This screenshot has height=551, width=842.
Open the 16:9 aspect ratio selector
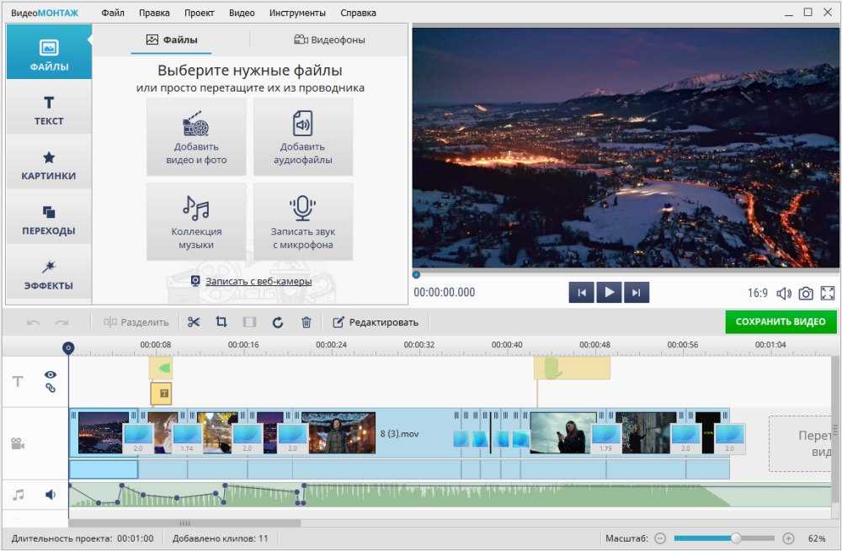coord(758,293)
